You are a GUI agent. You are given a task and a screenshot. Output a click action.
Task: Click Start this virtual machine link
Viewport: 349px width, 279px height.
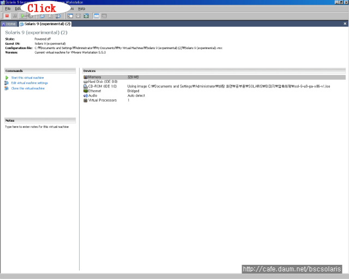27,78
